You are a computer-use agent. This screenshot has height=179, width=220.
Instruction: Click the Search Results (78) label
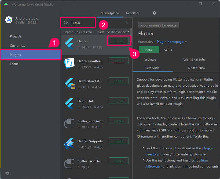(78, 32)
